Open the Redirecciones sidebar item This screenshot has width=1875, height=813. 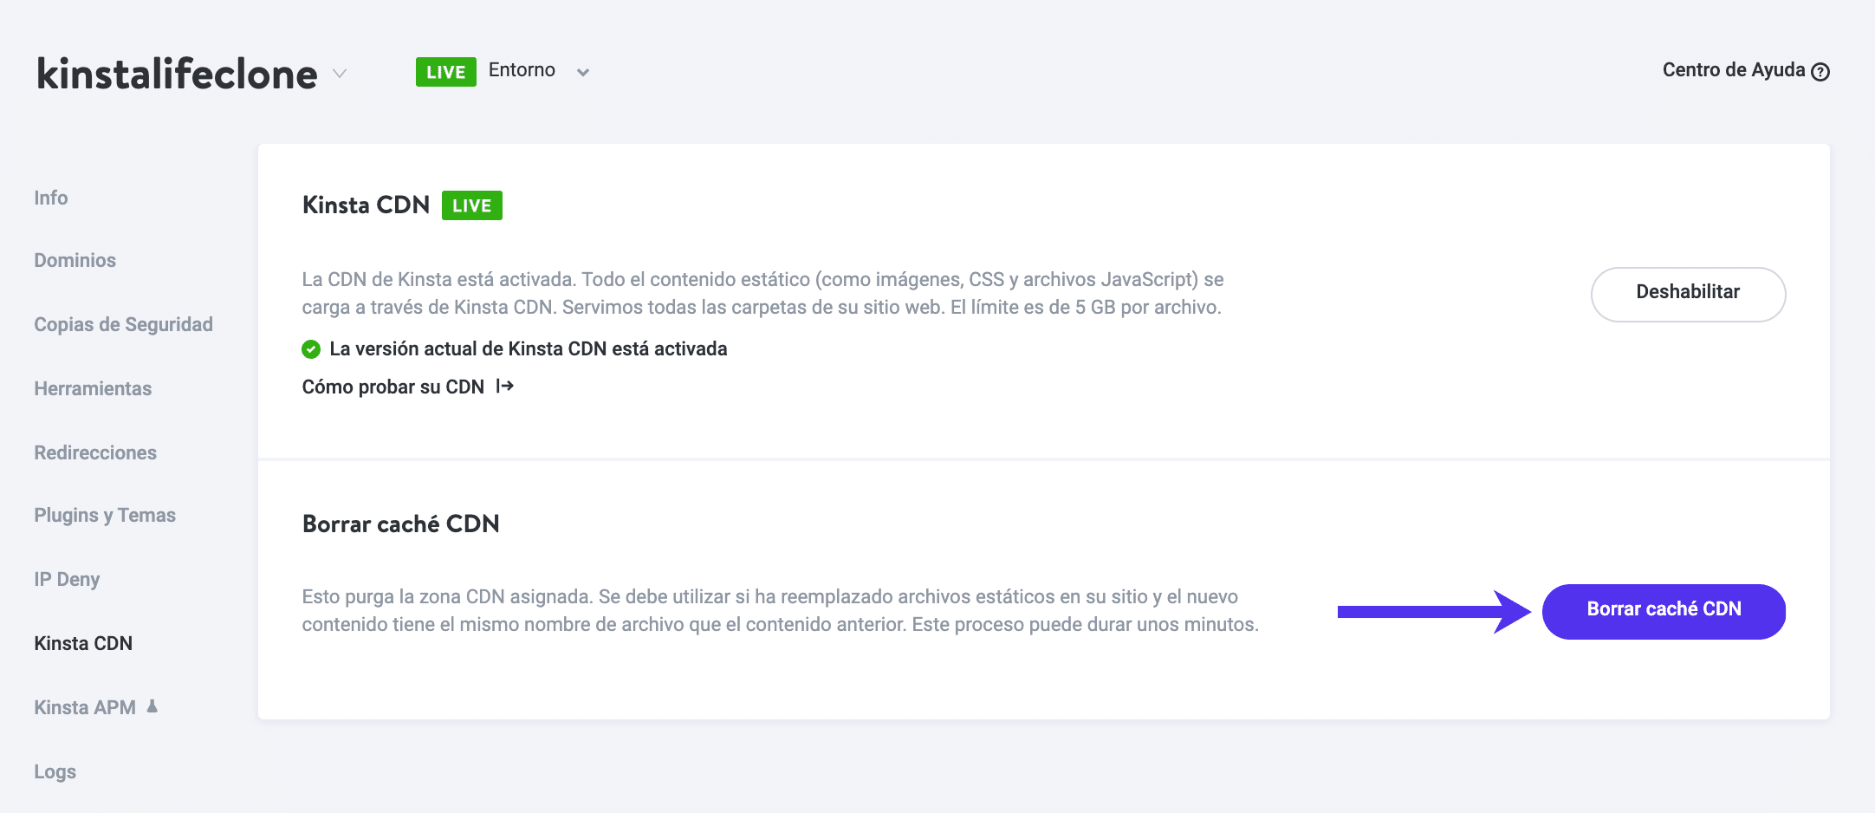(95, 452)
